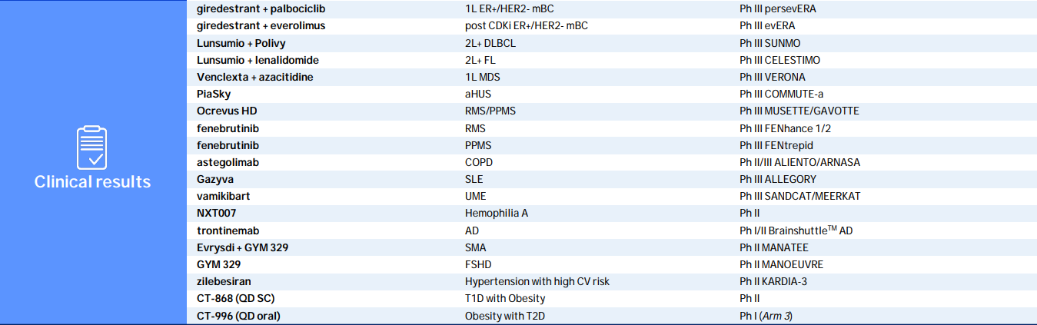Click 'fenebrutinib' in the PPMS row

(228, 145)
